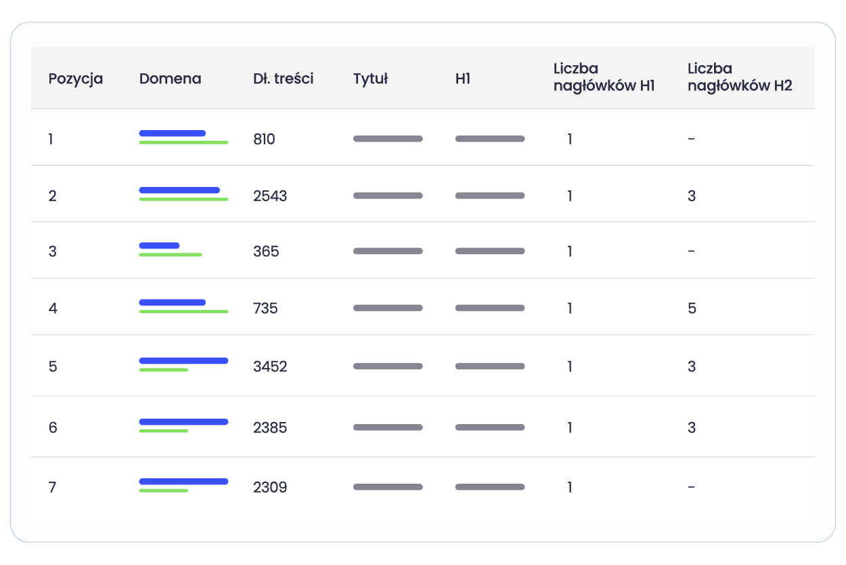Click the H1 column header
Screen dimensions: 846x565
coord(463,79)
